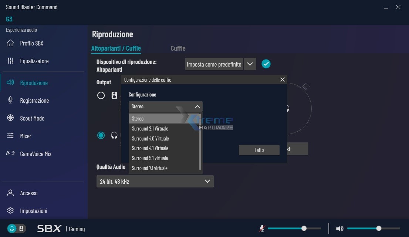The height and width of the screenshot is (237, 409).
Task: Click the Mixer icon in sidebar
Action: (10, 136)
